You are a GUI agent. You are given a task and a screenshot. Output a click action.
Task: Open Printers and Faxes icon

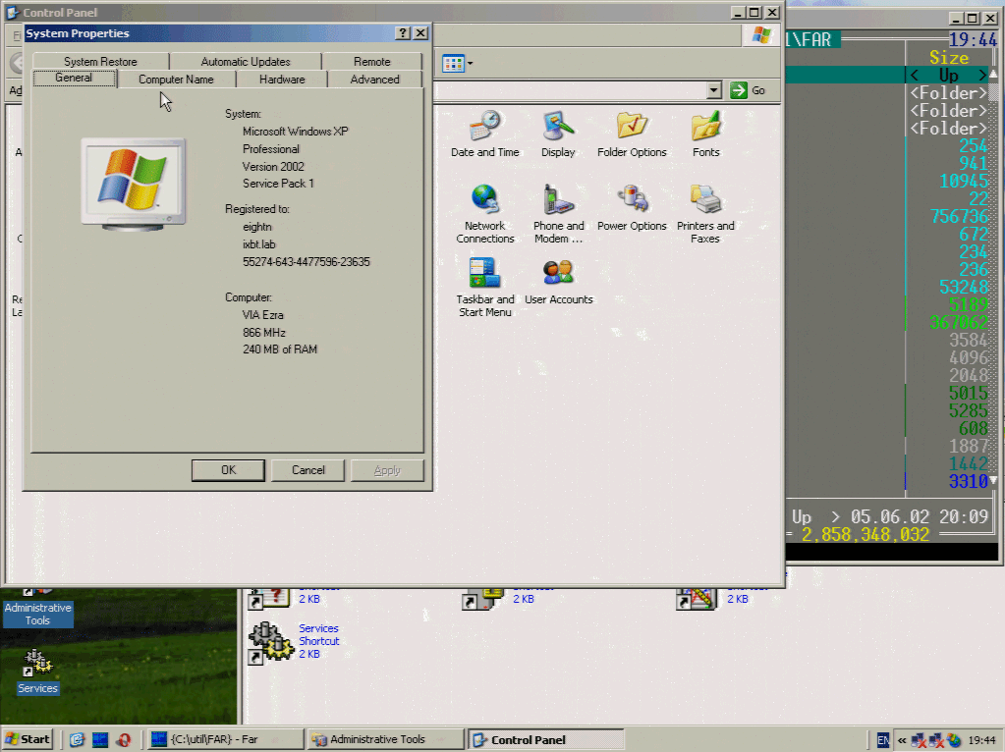705,213
